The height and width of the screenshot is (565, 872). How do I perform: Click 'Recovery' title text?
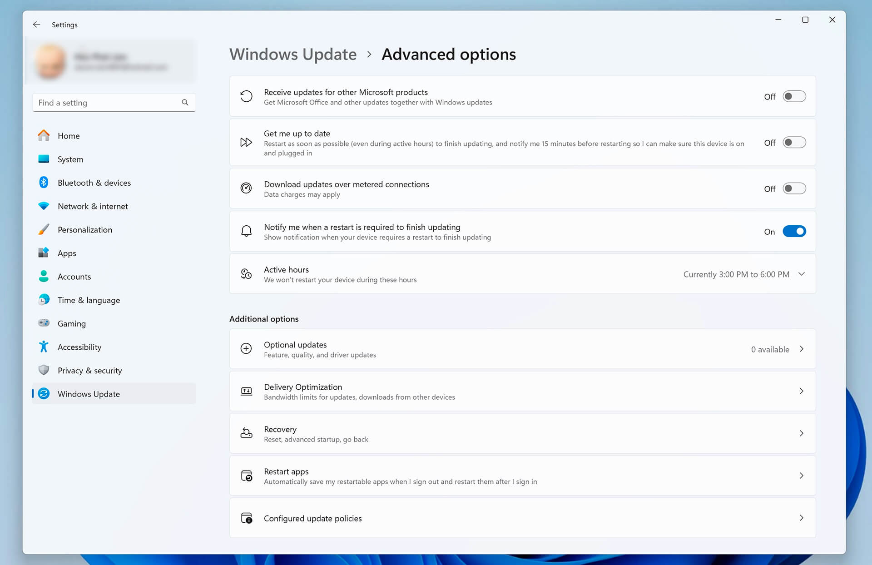280,429
